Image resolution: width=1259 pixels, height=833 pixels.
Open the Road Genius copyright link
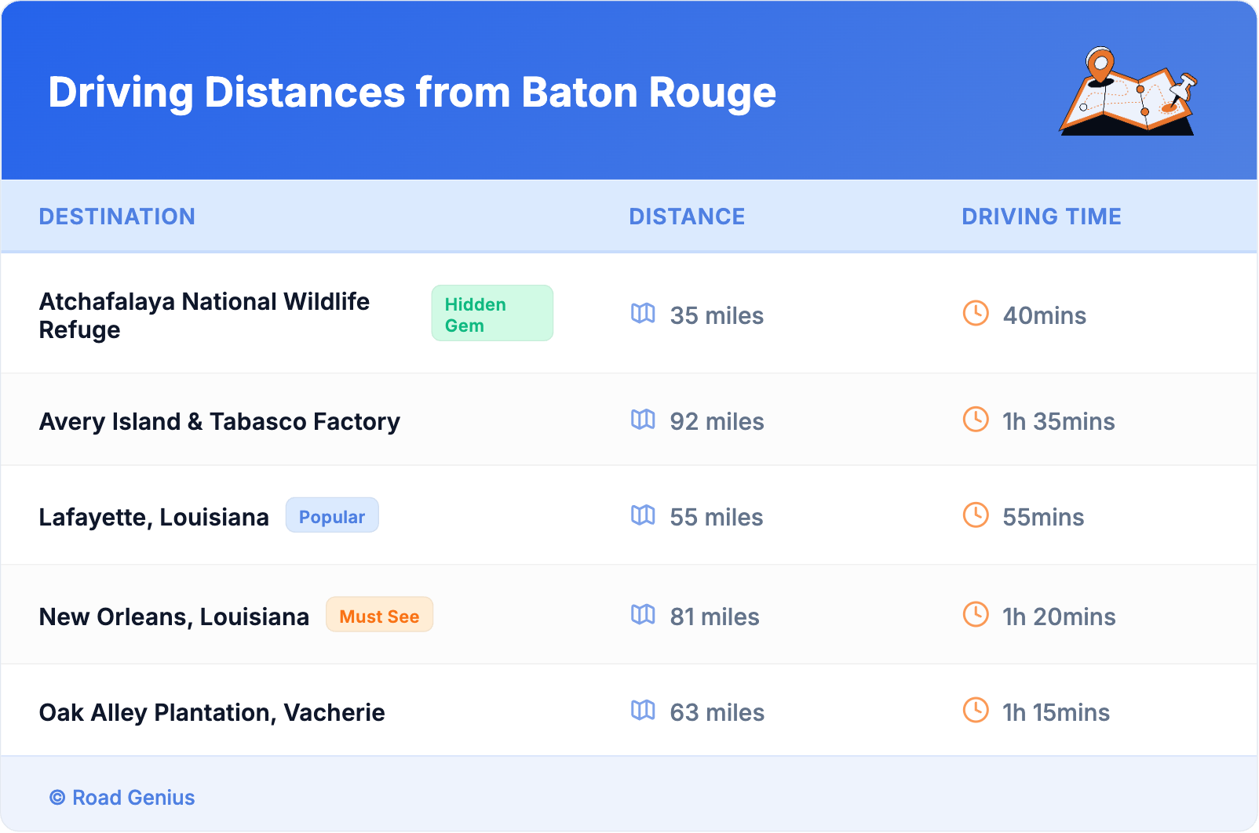(x=122, y=798)
